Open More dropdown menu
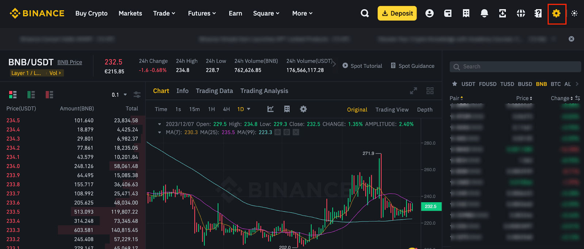 tap(303, 14)
